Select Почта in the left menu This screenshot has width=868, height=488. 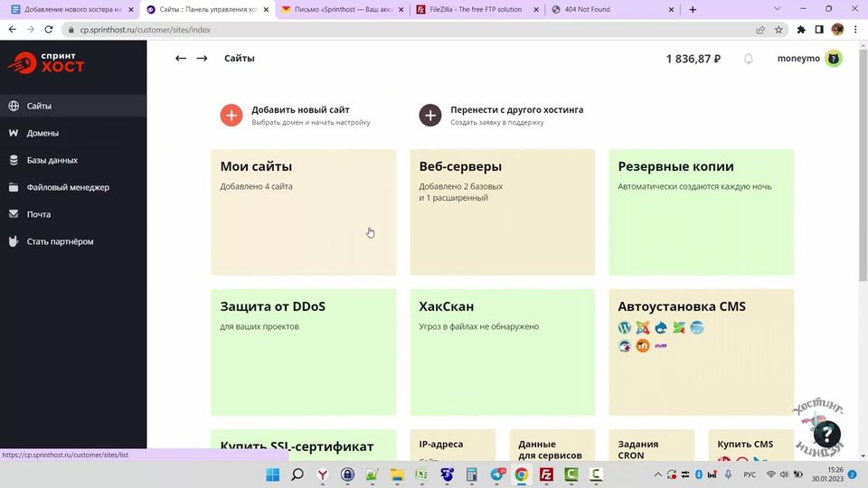[x=73, y=214]
